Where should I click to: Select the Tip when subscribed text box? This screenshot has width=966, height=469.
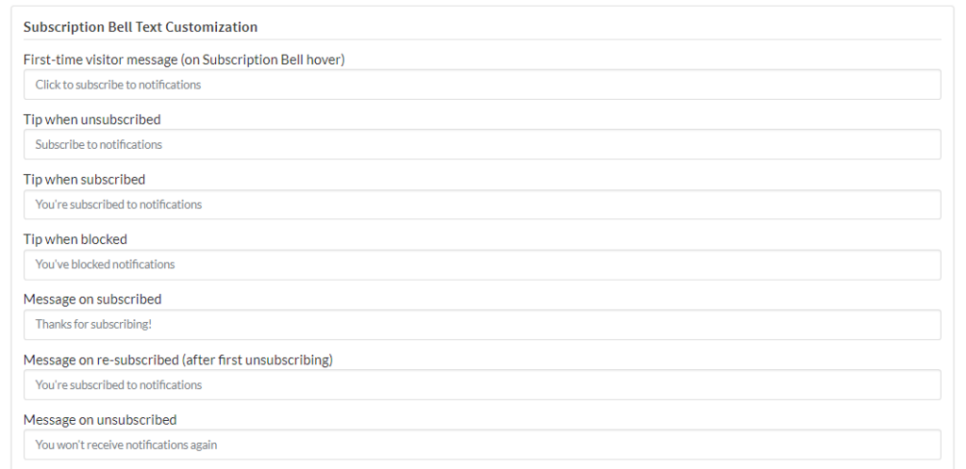pyautogui.click(x=482, y=204)
